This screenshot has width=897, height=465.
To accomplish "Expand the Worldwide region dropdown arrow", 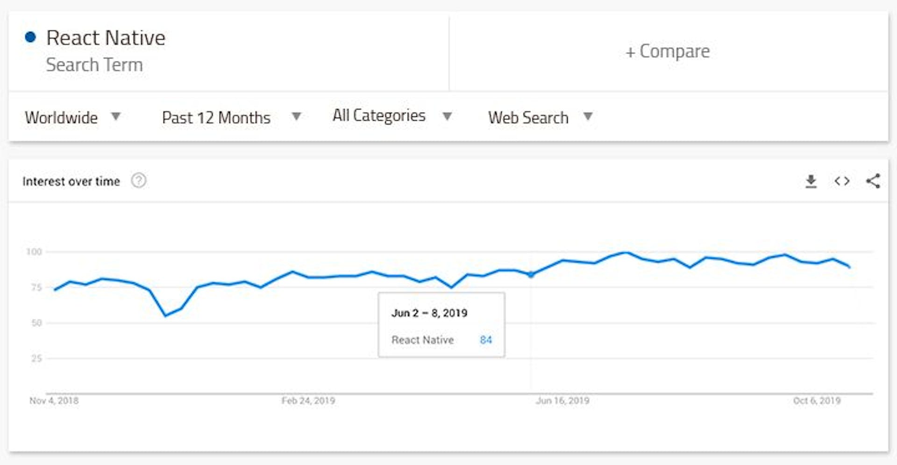I will pyautogui.click(x=116, y=116).
